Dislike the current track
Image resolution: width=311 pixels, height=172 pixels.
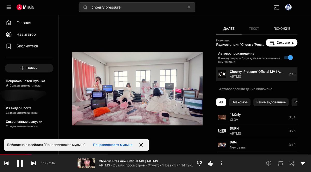click(x=199, y=163)
